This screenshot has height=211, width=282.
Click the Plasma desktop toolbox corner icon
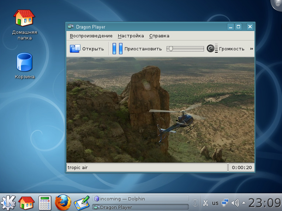(x=277, y=5)
